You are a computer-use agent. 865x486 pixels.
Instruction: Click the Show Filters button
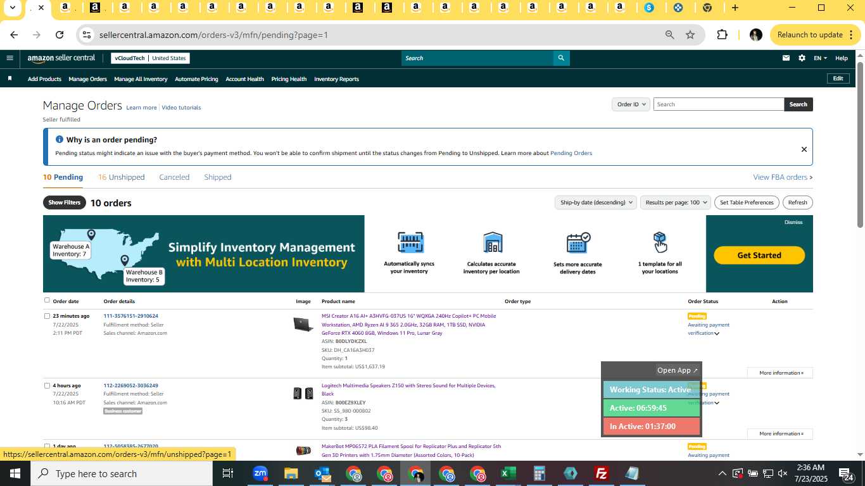pos(65,202)
